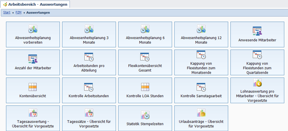Click the broom icon in the Arbeitsbereich tab

click(5, 4)
